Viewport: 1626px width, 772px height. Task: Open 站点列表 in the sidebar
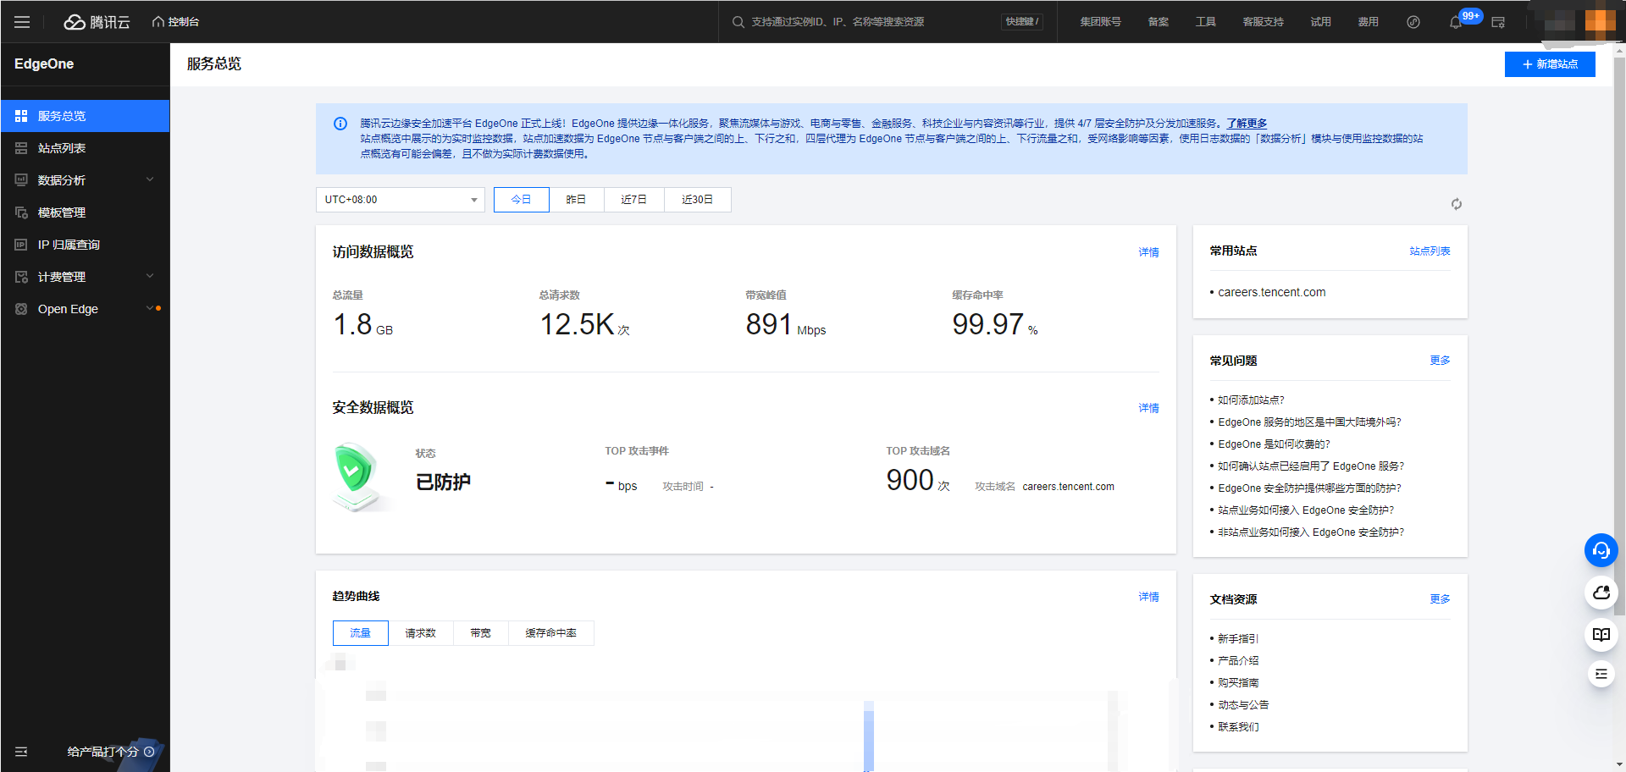[x=85, y=148]
